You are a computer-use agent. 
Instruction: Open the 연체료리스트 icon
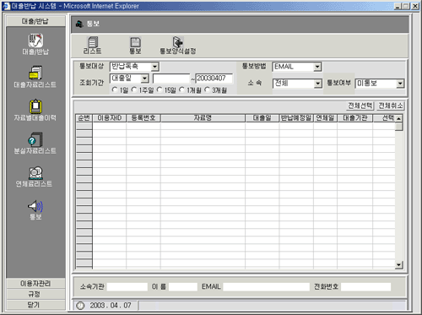click(35, 173)
